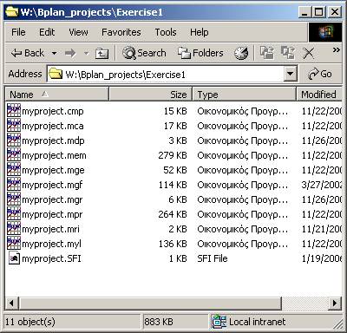Open the File menu
Screen dimensions: 347x333
[x=18, y=32]
